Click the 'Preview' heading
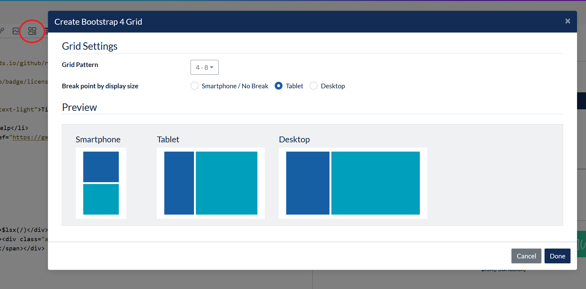The height and width of the screenshot is (289, 586). click(80, 107)
